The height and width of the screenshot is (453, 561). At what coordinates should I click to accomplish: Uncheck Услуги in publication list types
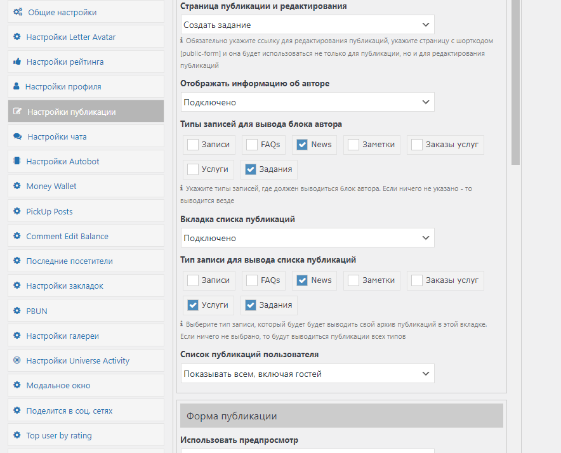point(193,305)
